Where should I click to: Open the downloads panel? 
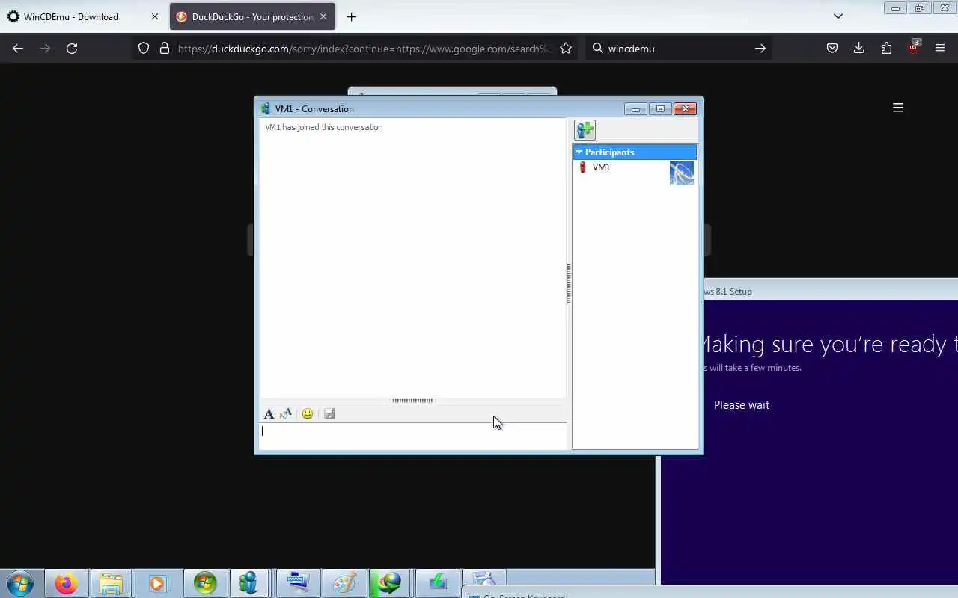859,48
